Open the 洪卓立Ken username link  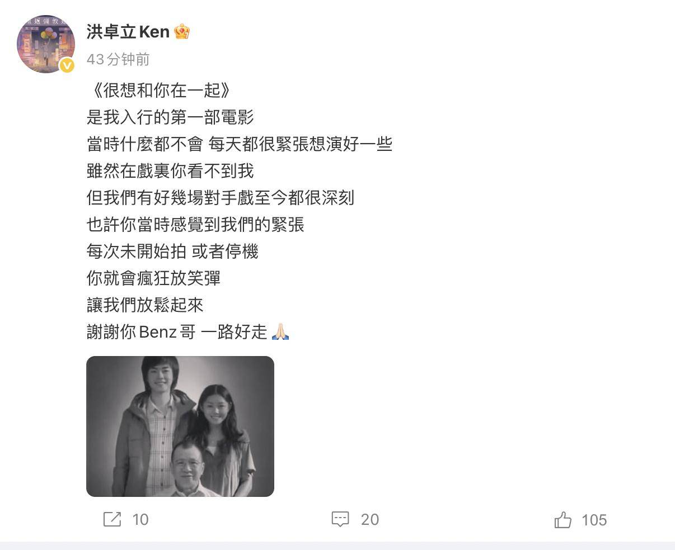coord(128,32)
